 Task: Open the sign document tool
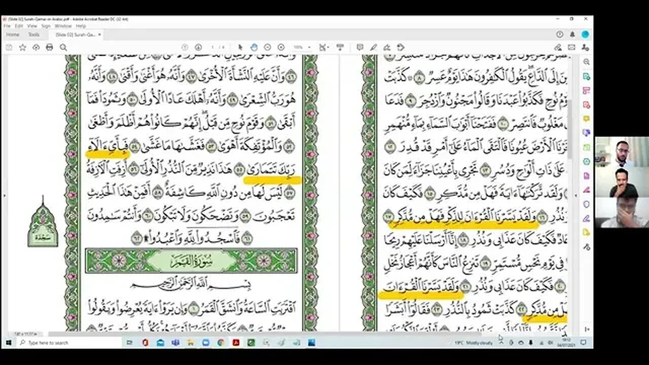(387, 47)
